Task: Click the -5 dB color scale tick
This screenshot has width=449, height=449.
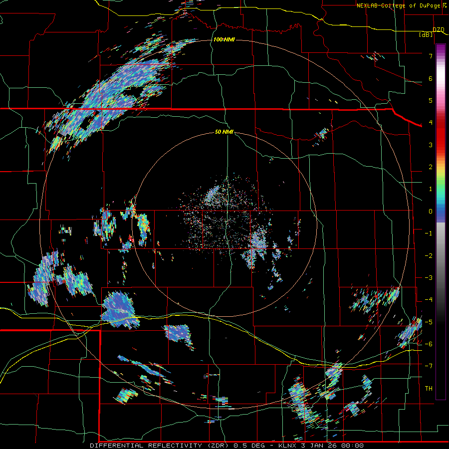Action: pyautogui.click(x=429, y=322)
